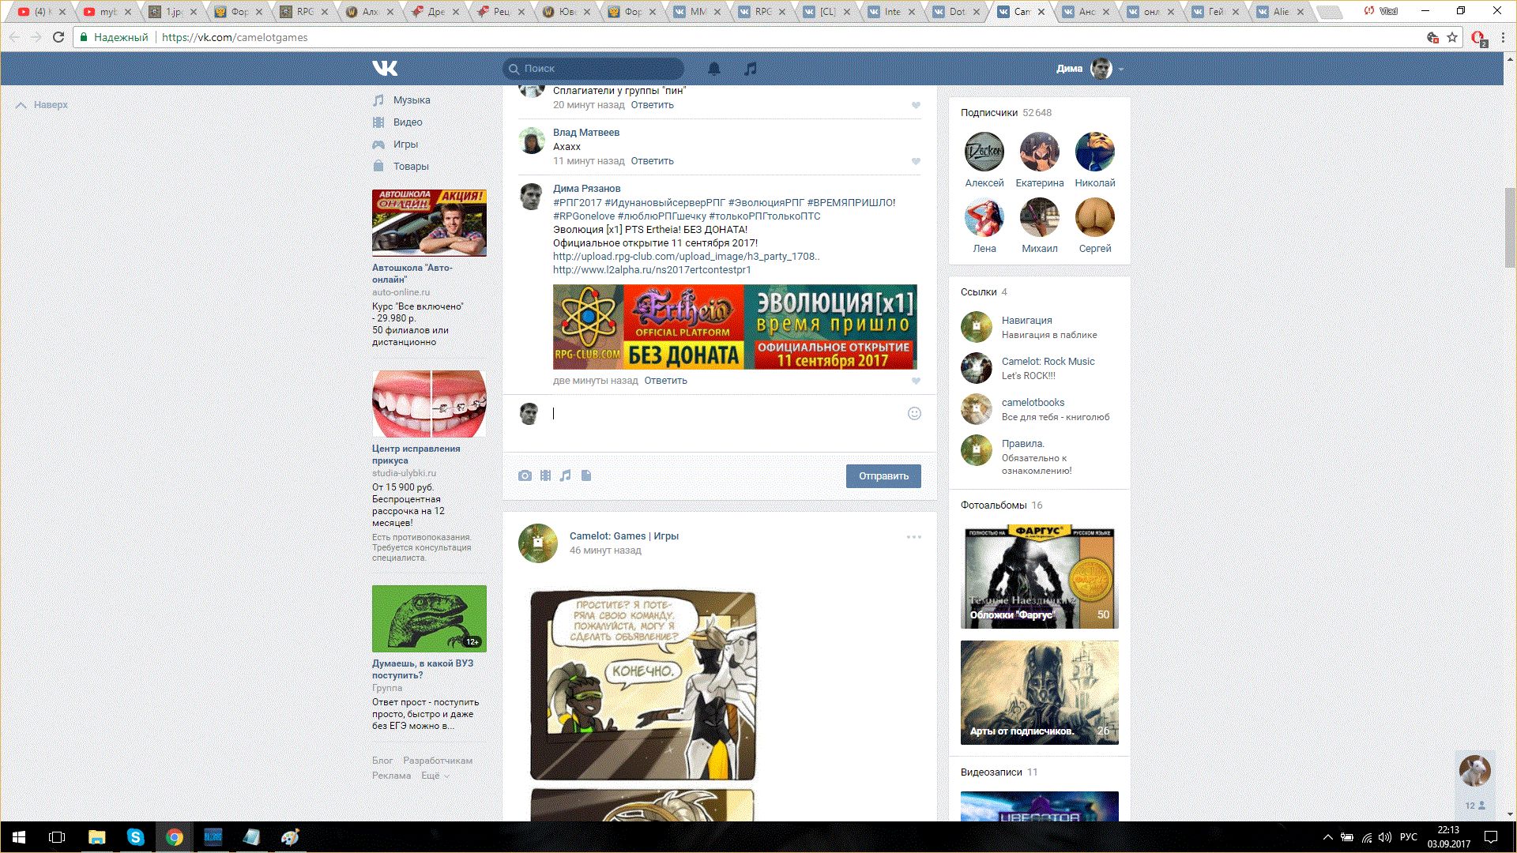Attach audio with the note icon
The height and width of the screenshot is (853, 1517).
[565, 476]
